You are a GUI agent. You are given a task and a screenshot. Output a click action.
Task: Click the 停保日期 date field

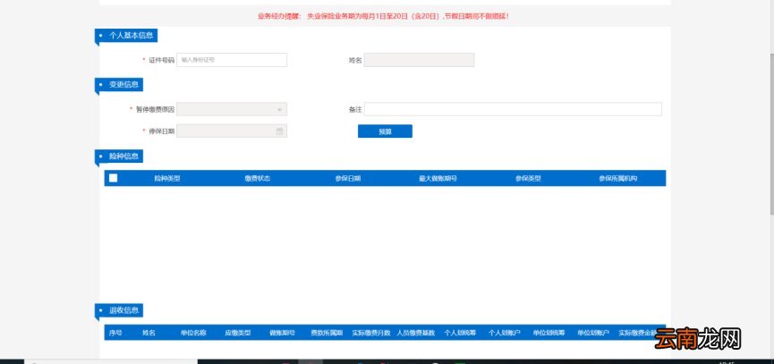tap(232, 131)
